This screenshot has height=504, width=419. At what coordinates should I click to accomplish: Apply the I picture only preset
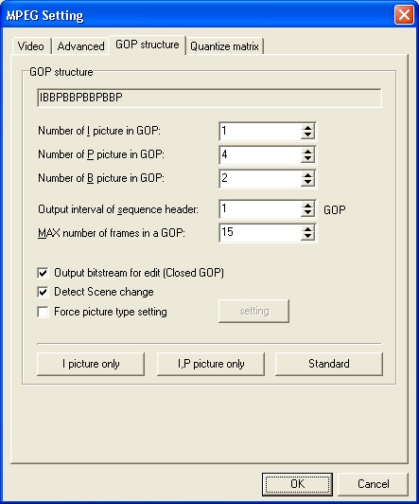coord(91,364)
